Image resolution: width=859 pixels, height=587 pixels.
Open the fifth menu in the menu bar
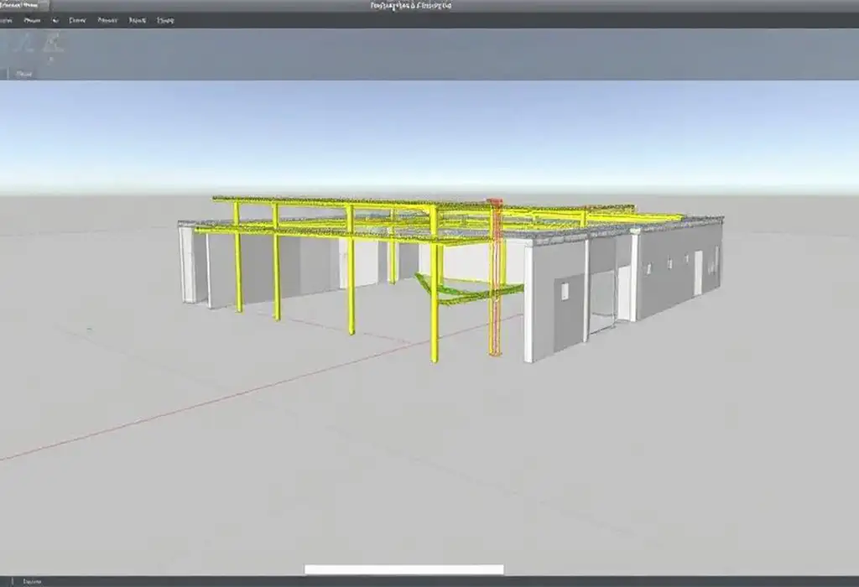tap(107, 20)
